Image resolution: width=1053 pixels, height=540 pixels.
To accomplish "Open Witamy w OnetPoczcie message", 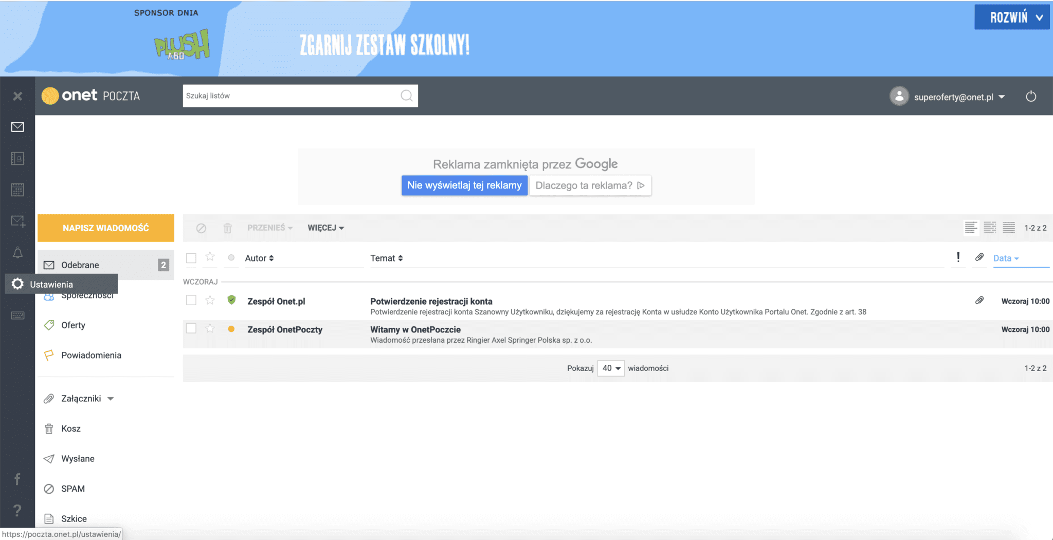I will pos(415,329).
